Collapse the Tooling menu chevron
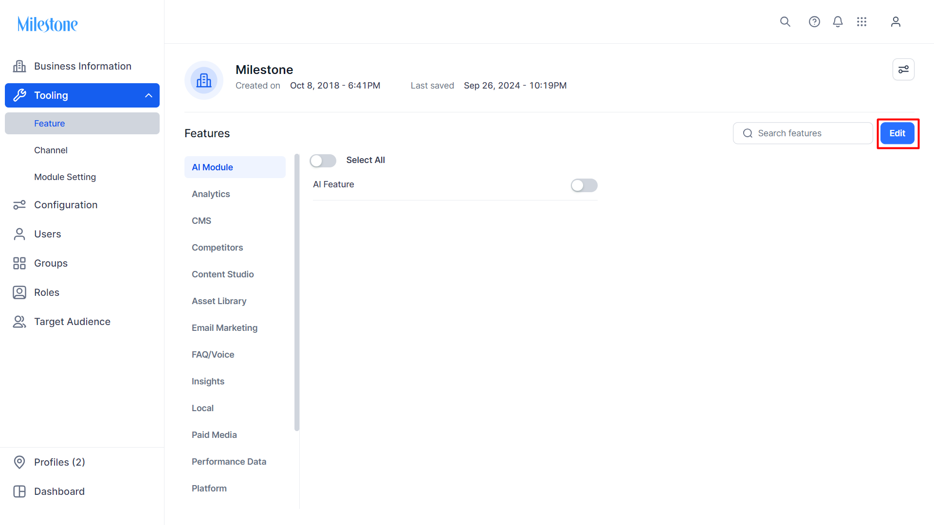This screenshot has width=934, height=525. pyautogui.click(x=148, y=95)
